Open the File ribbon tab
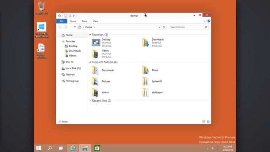This screenshot has width=270, height=152. (x=62, y=21)
